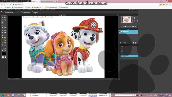Image resolution: width=172 pixels, height=97 pixels.
Task: Select the Marquee selection tool
Action: click(2, 20)
